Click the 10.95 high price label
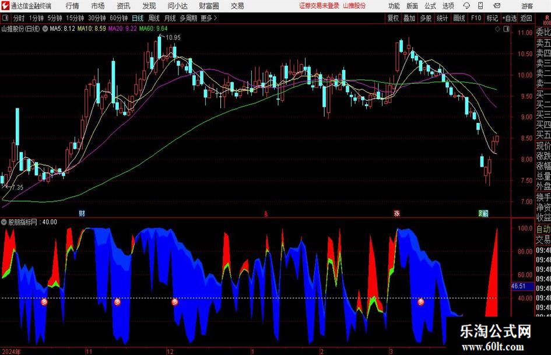Screen dimensions: 551x355 pyautogui.click(x=173, y=38)
